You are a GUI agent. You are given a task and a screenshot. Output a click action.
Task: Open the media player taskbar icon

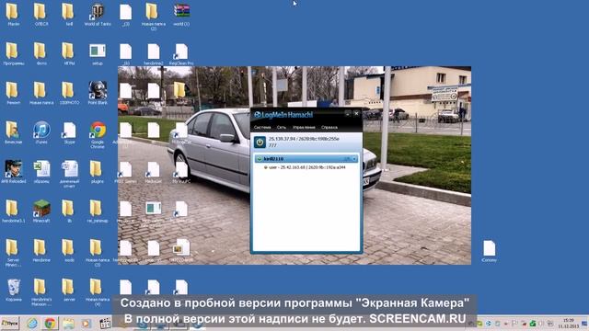[87, 323]
